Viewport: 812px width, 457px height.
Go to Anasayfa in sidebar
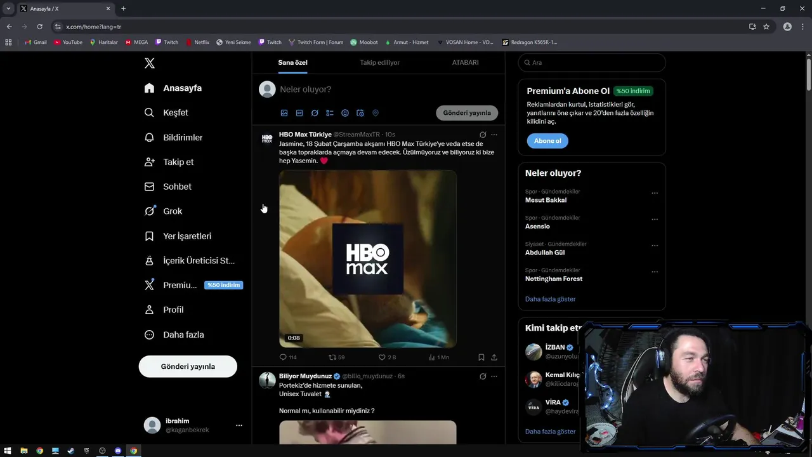point(173,88)
